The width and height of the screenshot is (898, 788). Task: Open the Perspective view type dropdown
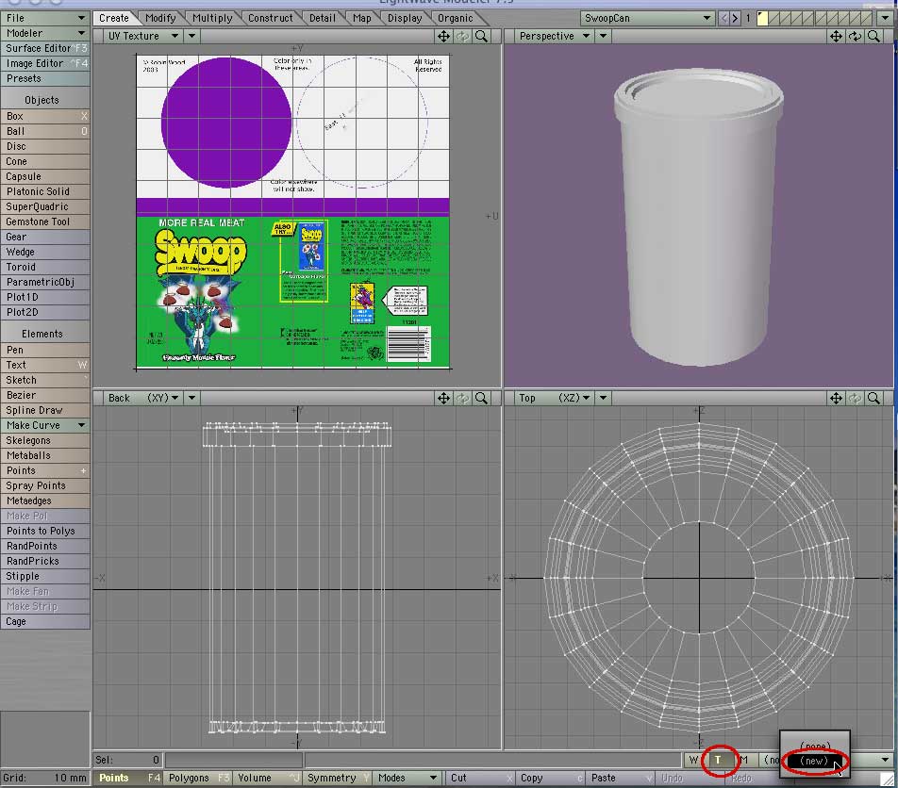(x=554, y=36)
